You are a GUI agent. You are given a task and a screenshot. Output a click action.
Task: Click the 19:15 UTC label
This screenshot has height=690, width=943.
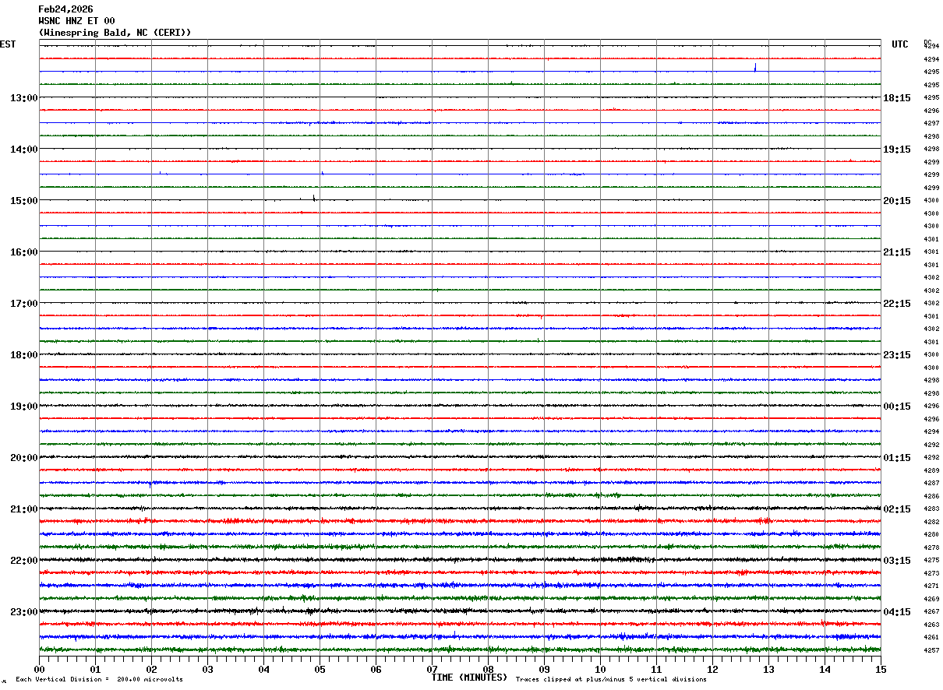(897, 150)
